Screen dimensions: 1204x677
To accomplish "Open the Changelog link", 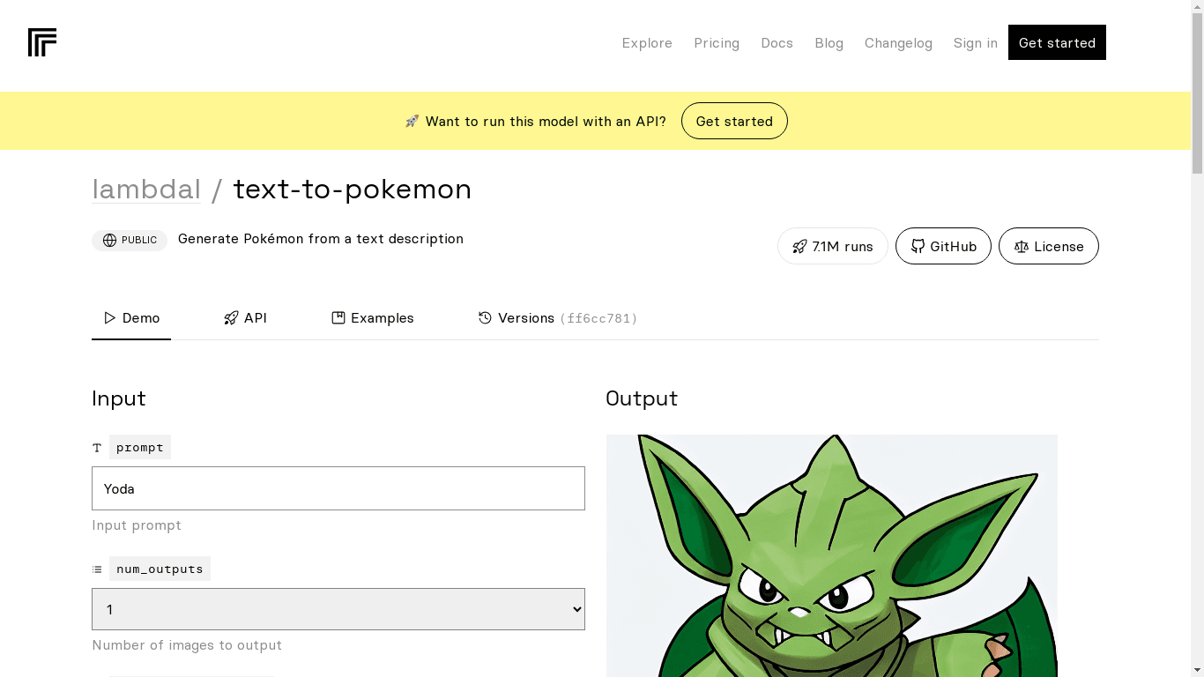I will point(898,43).
